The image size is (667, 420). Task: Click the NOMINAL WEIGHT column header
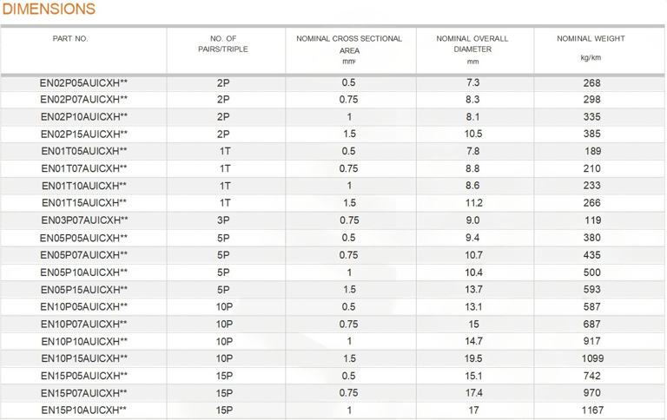point(591,39)
